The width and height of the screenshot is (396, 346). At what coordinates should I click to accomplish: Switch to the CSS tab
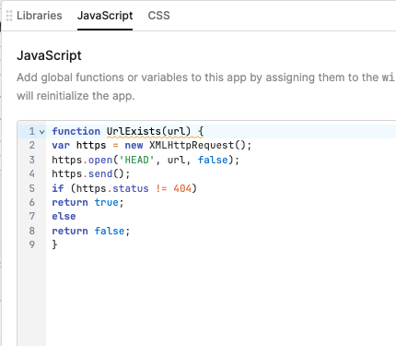158,16
